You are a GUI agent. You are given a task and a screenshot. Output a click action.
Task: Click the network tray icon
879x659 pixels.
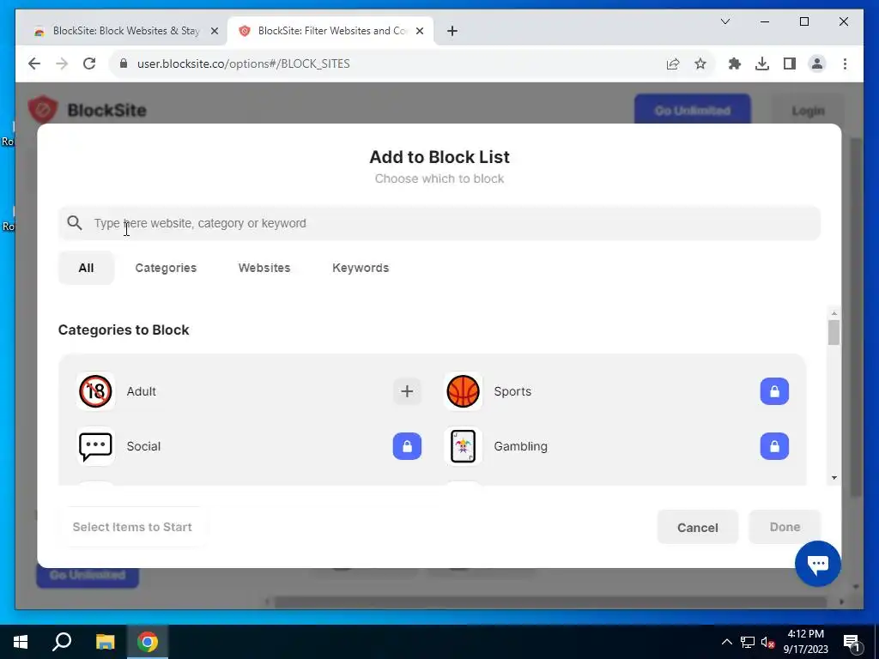tap(748, 642)
